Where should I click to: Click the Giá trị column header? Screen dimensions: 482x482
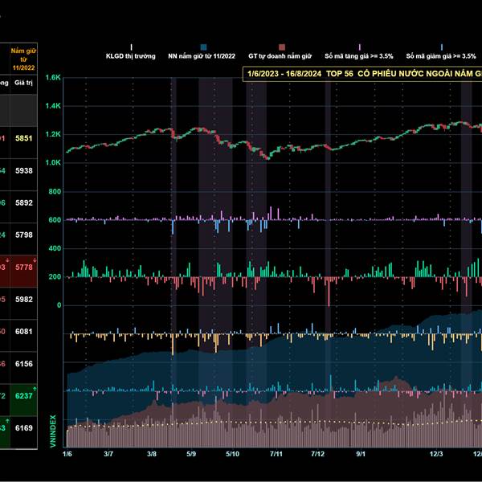[x=22, y=83]
